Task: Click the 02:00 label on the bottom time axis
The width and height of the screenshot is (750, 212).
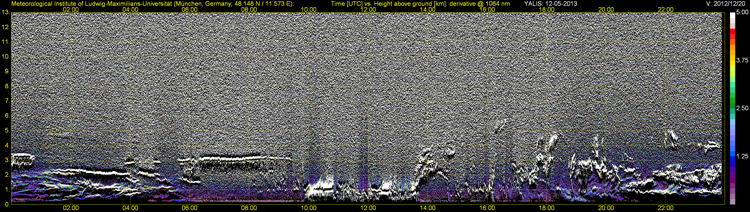Action: [71, 208]
